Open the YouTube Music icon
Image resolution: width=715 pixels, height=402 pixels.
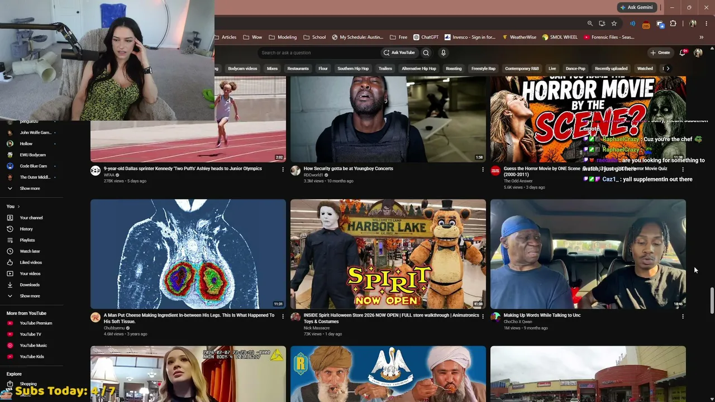click(10, 346)
